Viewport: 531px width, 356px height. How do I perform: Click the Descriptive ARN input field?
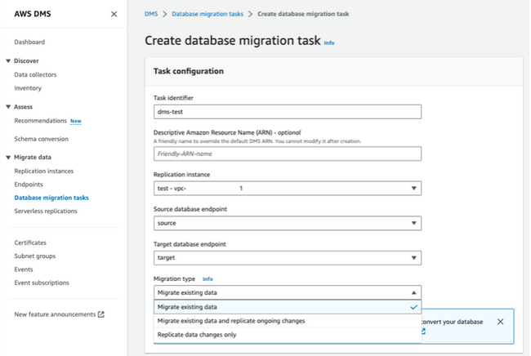[x=288, y=154]
